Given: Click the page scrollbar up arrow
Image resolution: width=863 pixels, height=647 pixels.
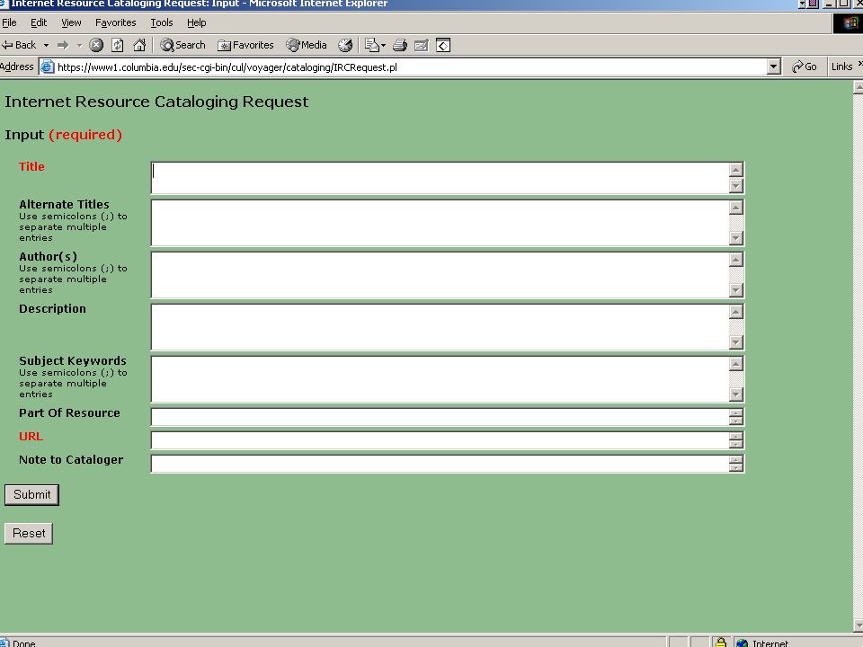Looking at the screenshot, I should [x=858, y=87].
